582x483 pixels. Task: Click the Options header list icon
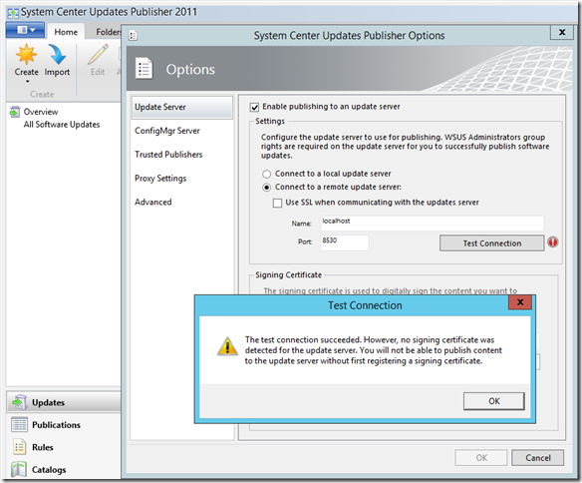click(x=144, y=69)
